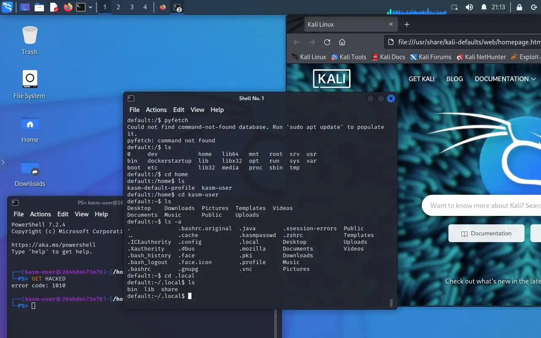Click the show desktop panel icon
Screen dimensions: 541x338
[25, 7]
